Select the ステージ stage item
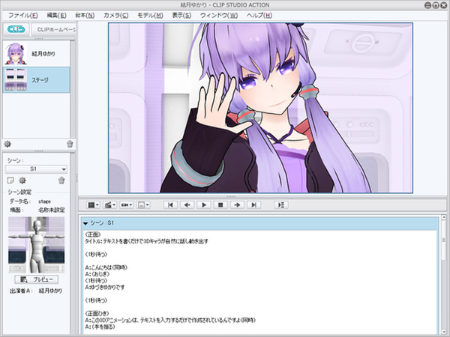This screenshot has width=450, height=337. pos(36,80)
